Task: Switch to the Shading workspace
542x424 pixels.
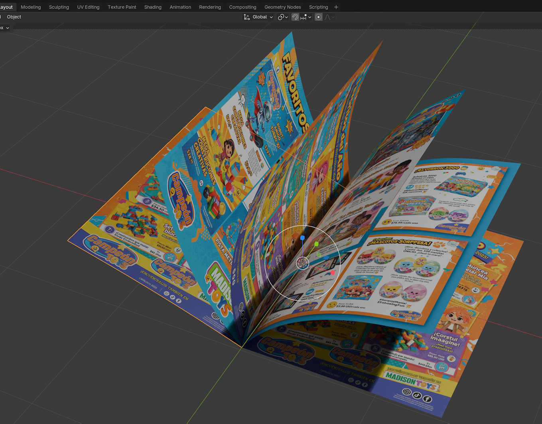Action: click(153, 7)
